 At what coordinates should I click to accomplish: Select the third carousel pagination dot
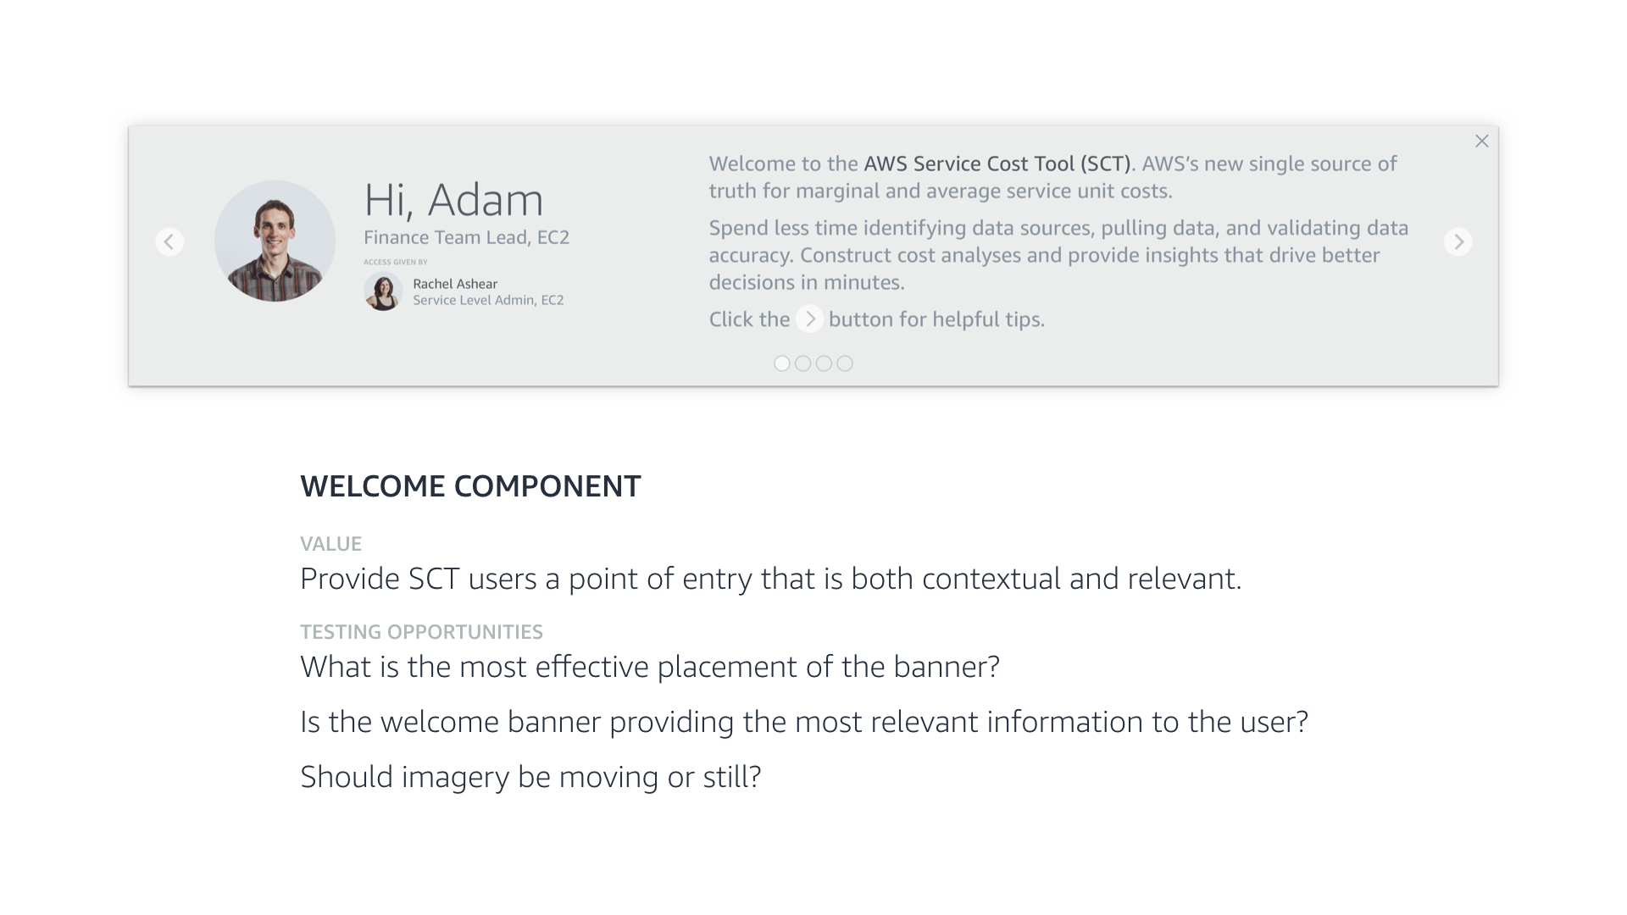(x=824, y=363)
